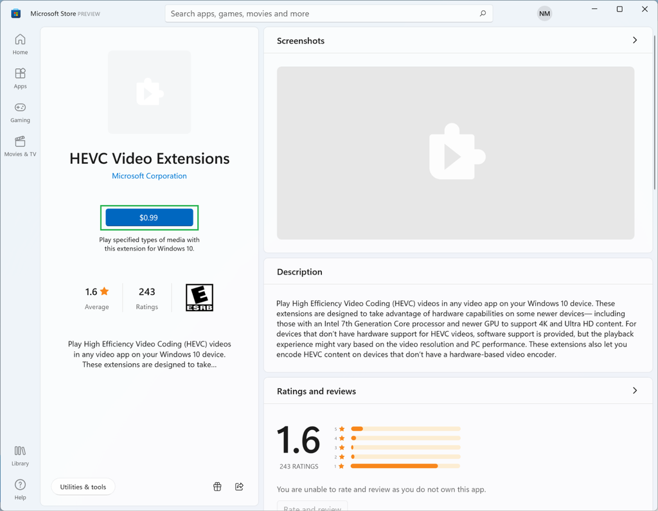
Task: Open the Rate and review button
Action: [312, 507]
